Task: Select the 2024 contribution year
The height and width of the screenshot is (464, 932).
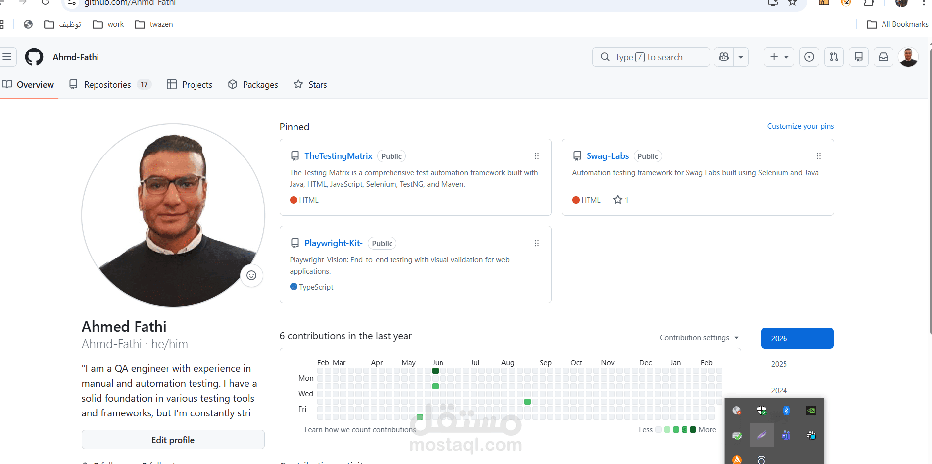Action: [779, 390]
